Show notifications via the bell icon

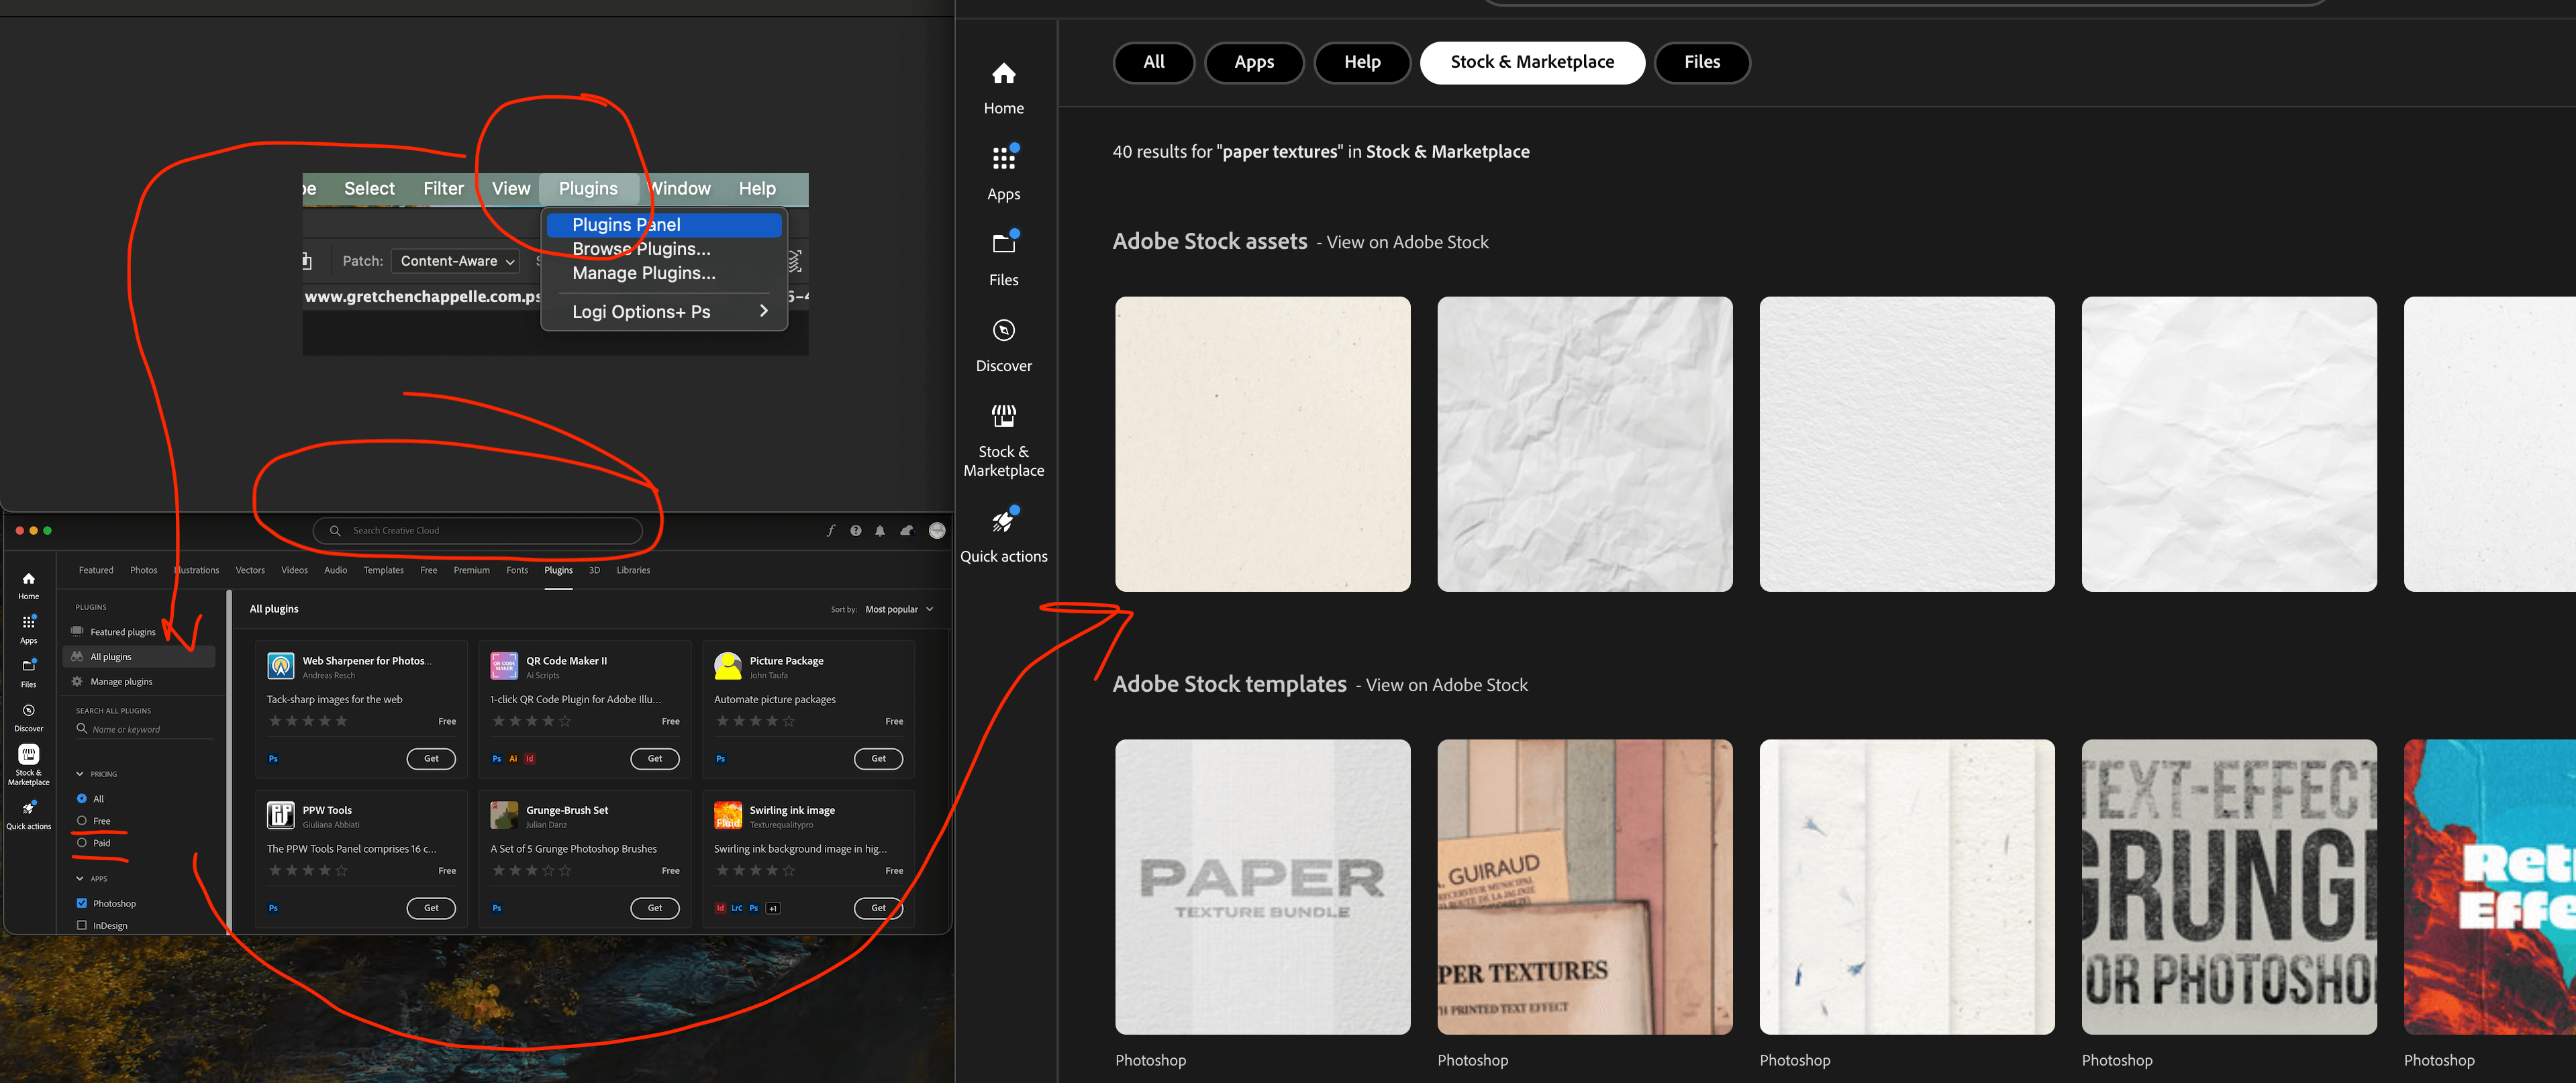(880, 531)
